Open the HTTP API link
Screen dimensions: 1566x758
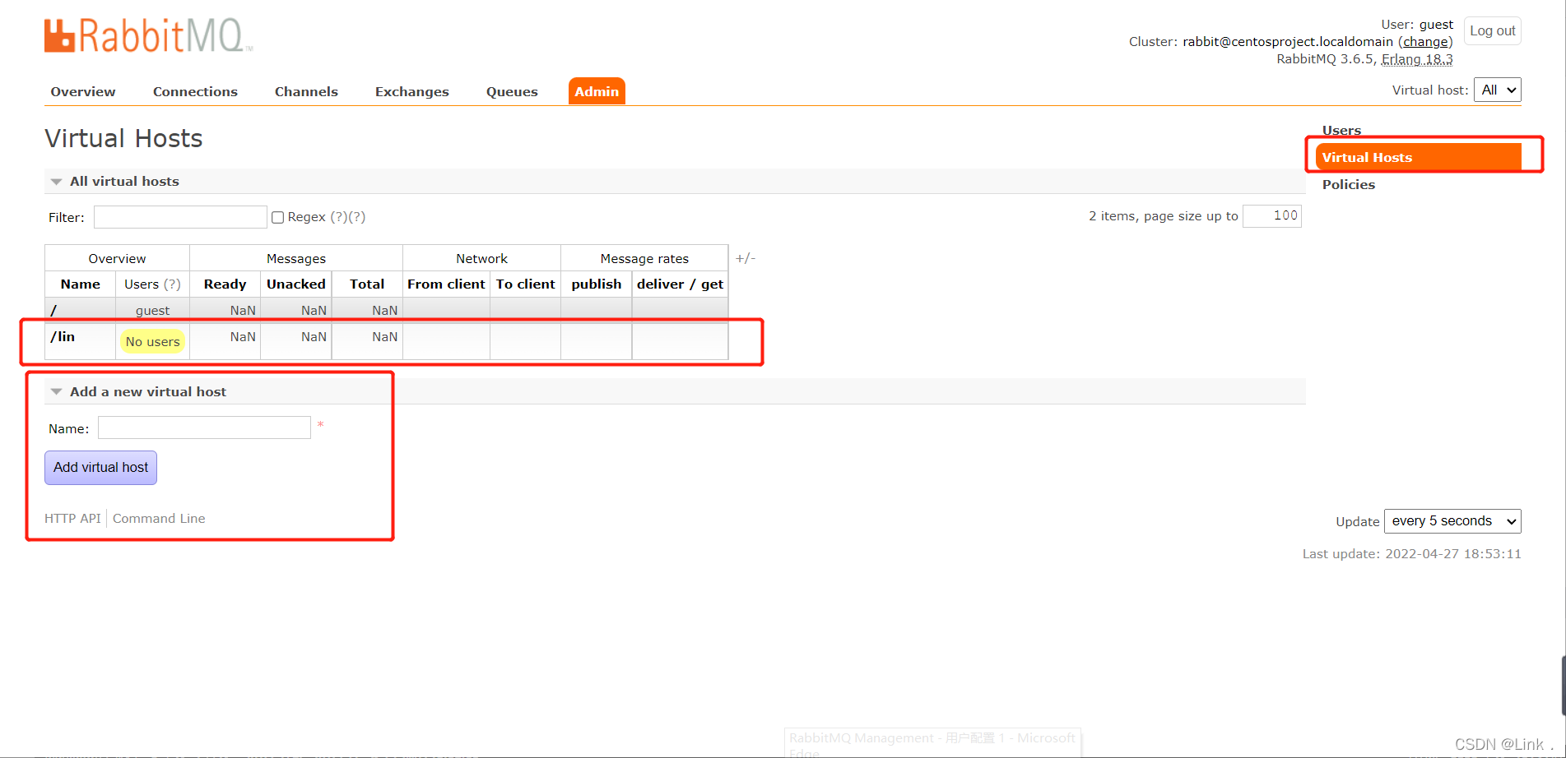(x=72, y=518)
